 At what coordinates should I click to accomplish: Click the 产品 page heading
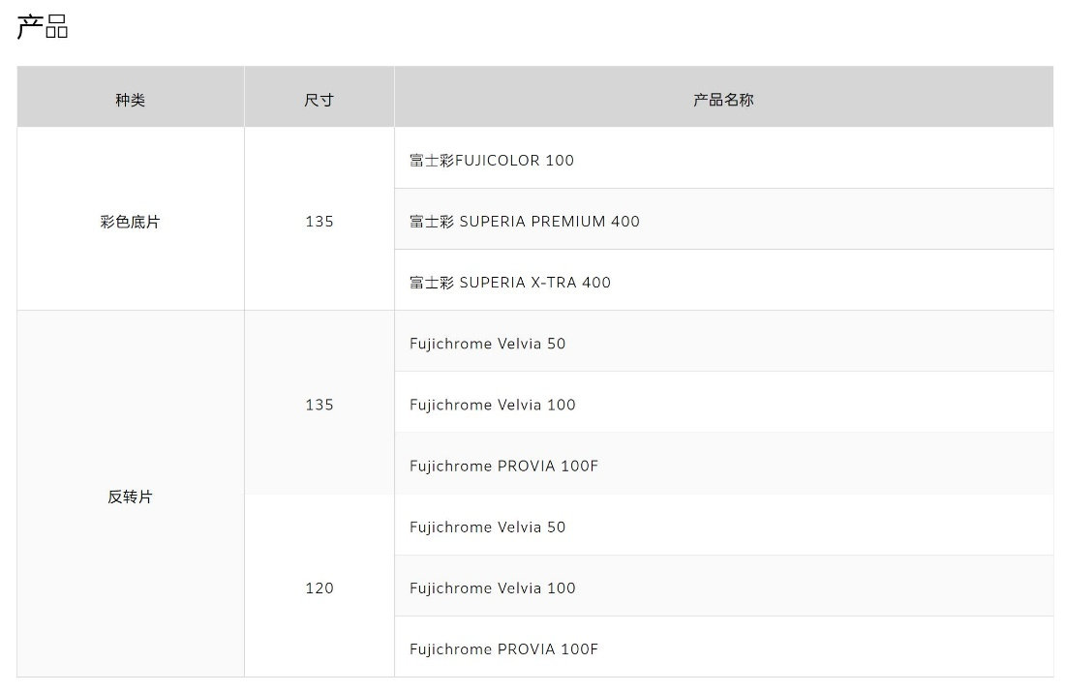tap(43, 27)
